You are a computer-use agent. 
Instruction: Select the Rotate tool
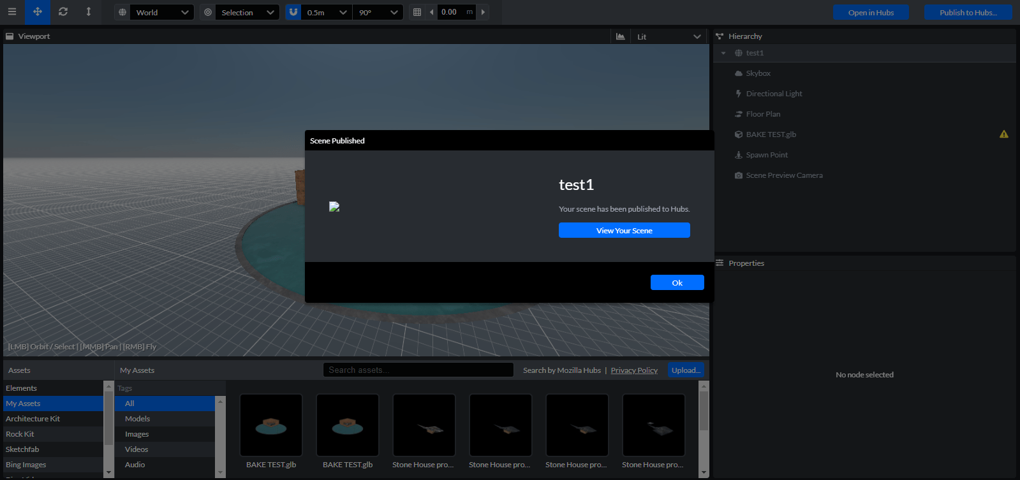[63, 12]
